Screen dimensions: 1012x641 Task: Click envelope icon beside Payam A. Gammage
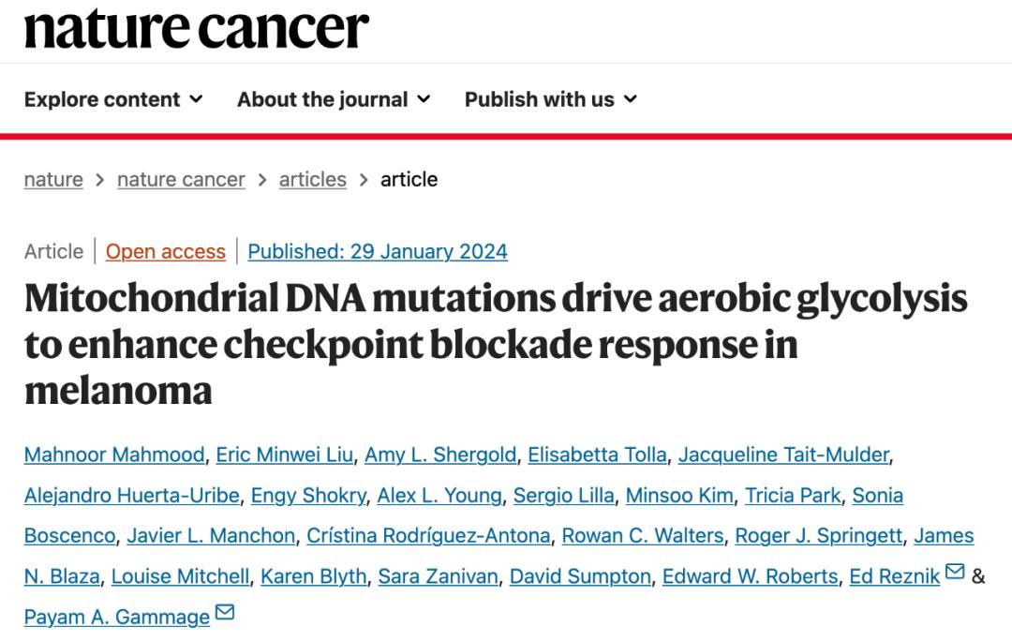pos(225,611)
